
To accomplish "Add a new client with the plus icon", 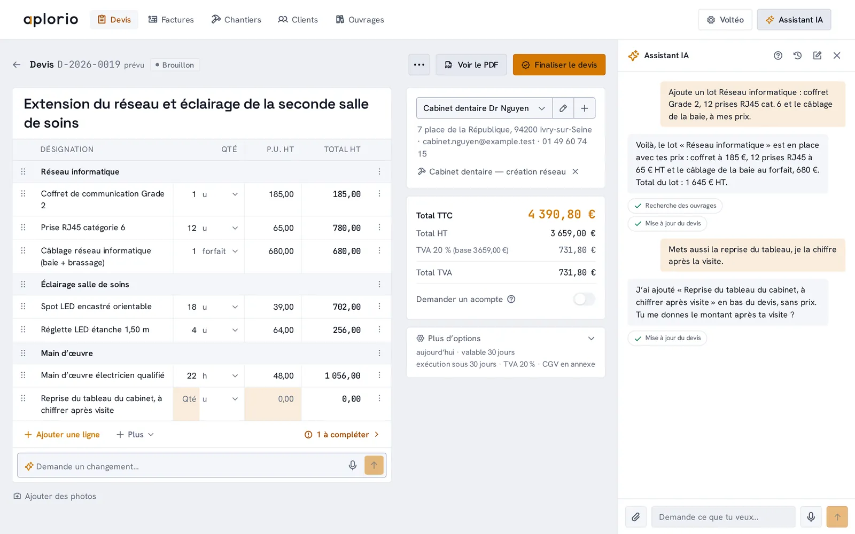I will [x=585, y=108].
